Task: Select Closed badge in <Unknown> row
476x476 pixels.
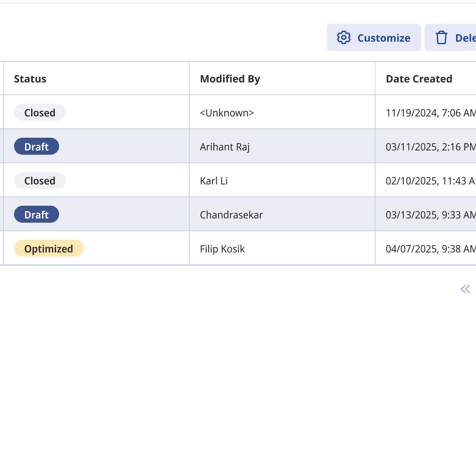Action: pyautogui.click(x=40, y=113)
